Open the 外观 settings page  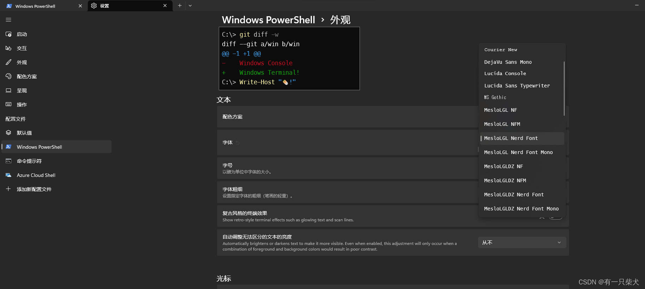point(56,62)
